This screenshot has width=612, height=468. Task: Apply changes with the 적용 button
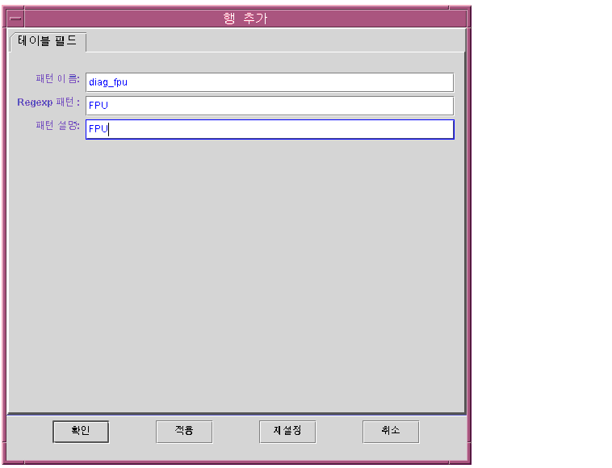pyautogui.click(x=184, y=432)
